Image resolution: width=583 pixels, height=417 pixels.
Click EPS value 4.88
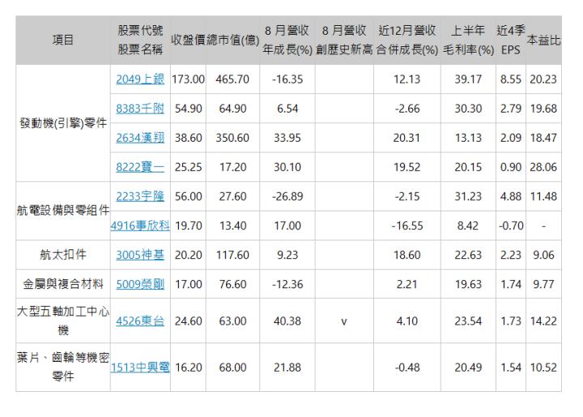[511, 196]
